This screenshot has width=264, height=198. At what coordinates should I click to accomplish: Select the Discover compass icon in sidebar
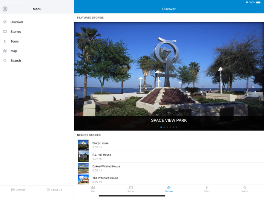[5, 22]
